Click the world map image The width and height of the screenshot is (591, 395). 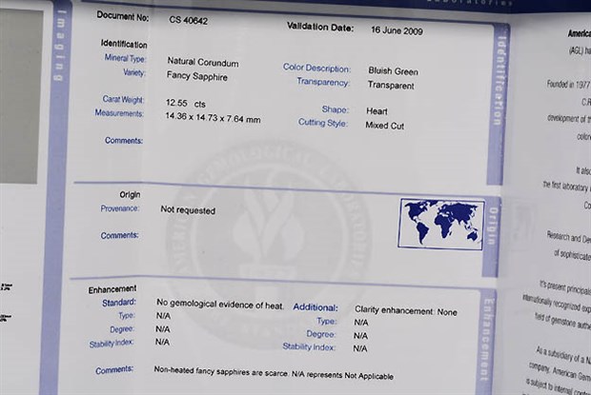click(441, 224)
